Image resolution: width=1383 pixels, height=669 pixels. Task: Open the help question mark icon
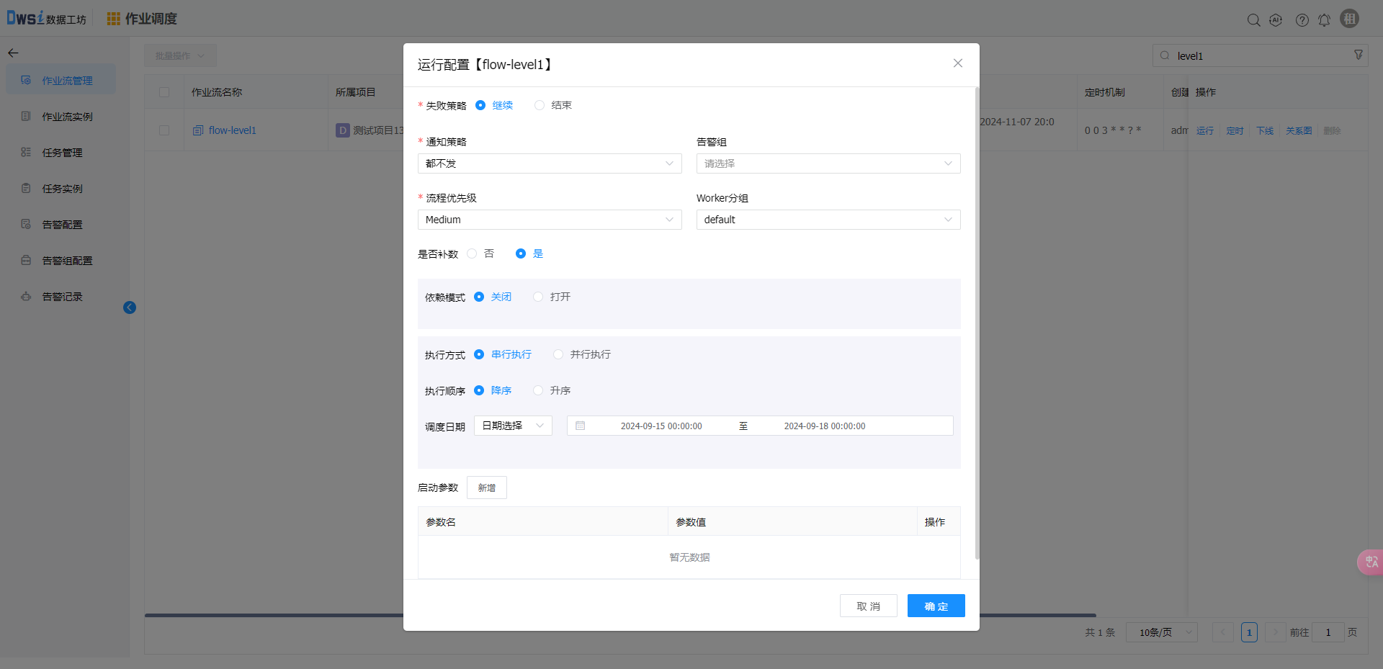coord(1302,20)
